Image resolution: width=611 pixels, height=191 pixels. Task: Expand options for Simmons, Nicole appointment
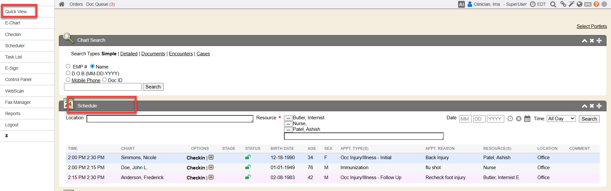(x=211, y=158)
